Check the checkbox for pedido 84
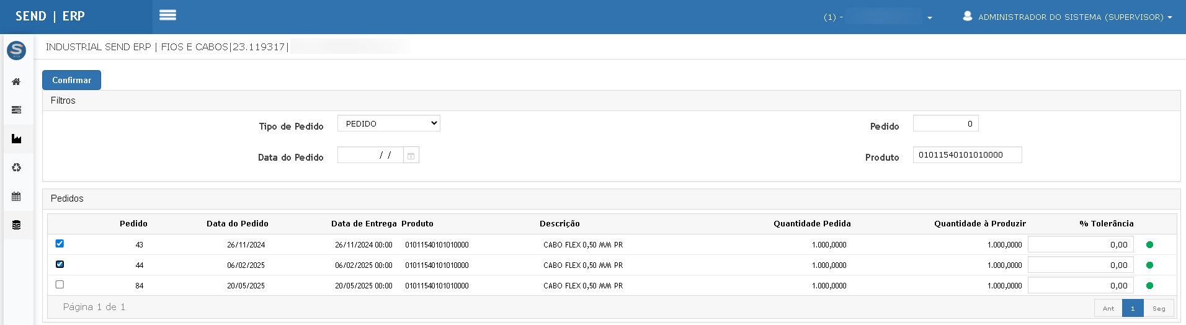The image size is (1186, 325). (60, 285)
